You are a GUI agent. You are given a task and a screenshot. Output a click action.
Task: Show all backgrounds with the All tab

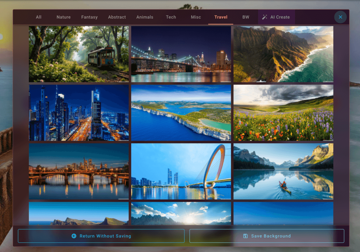tap(38, 17)
